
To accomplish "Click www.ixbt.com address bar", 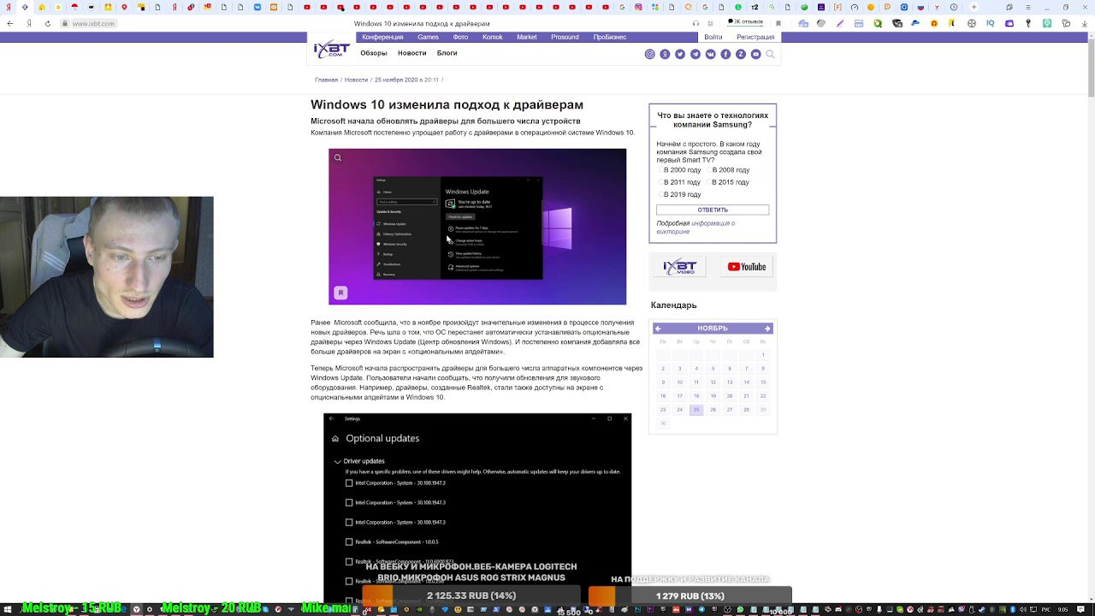I will tap(93, 23).
